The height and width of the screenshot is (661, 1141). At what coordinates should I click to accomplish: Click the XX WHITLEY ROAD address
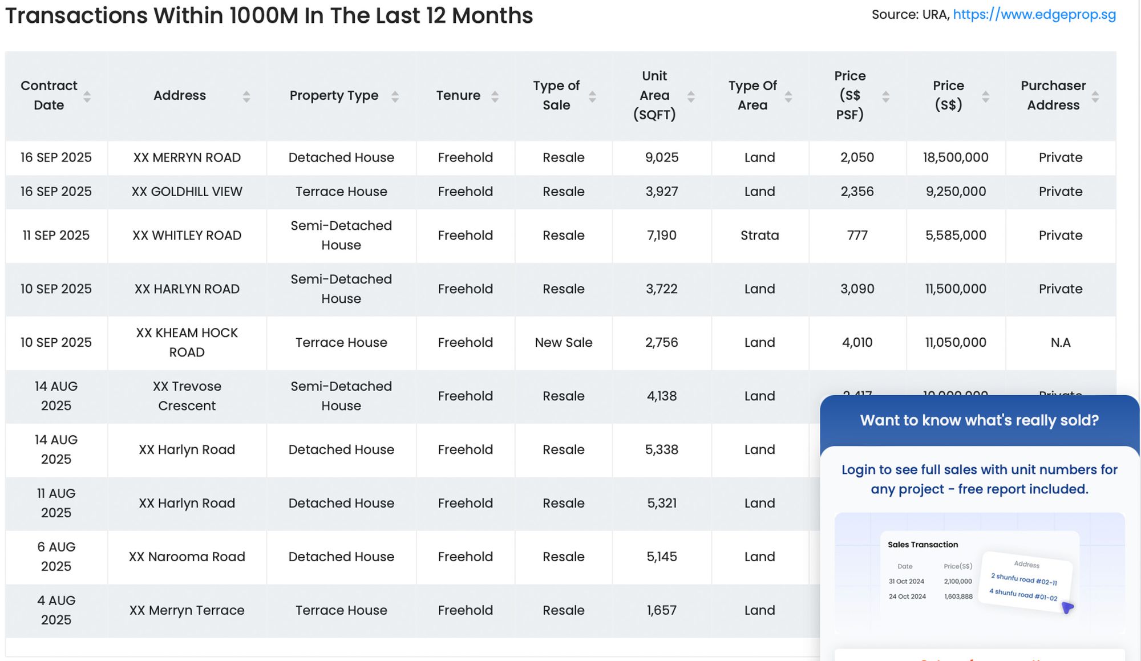point(187,236)
